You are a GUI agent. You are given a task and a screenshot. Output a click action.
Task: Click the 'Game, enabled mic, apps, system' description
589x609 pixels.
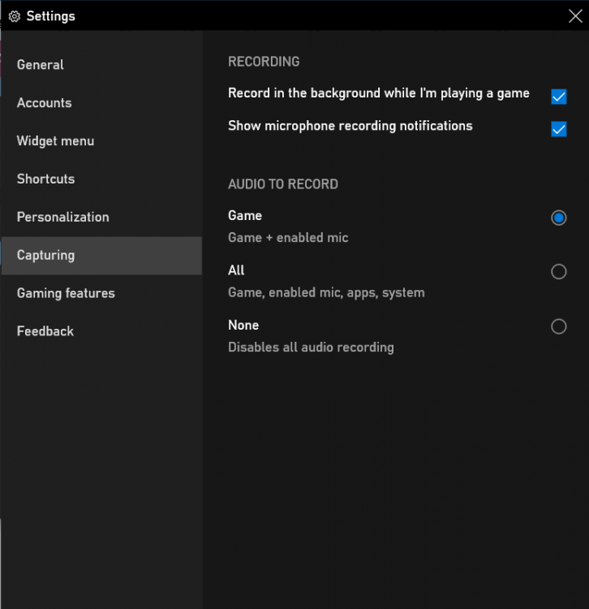tap(326, 292)
